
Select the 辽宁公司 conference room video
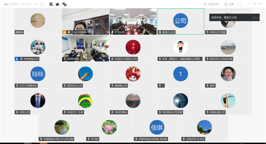(x=133, y=22)
